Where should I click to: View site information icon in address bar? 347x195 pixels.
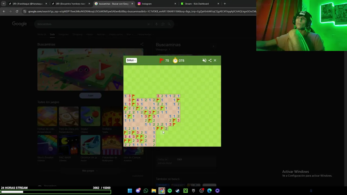tap(25, 11)
